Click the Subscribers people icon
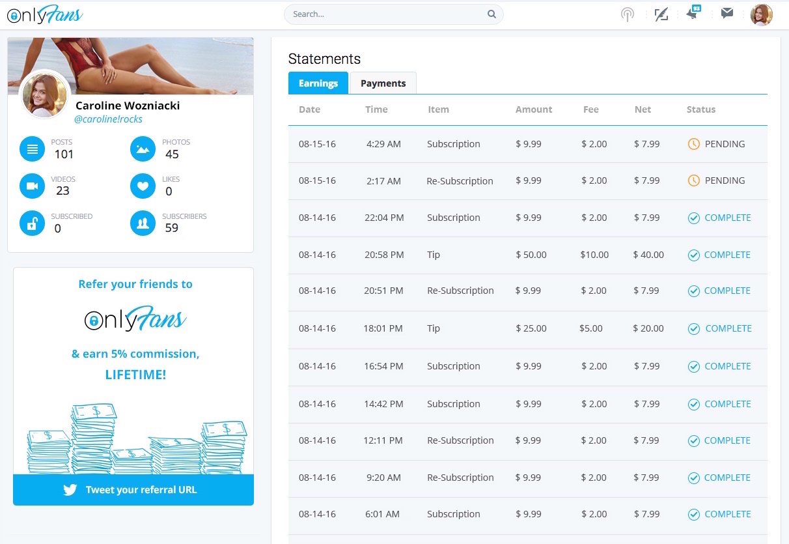Screen dimensions: 789x544 143,223
